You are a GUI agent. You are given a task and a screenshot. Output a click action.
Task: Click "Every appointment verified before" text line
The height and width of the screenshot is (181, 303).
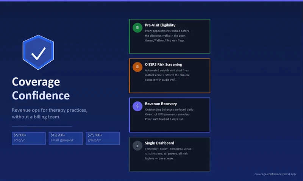[167, 31]
